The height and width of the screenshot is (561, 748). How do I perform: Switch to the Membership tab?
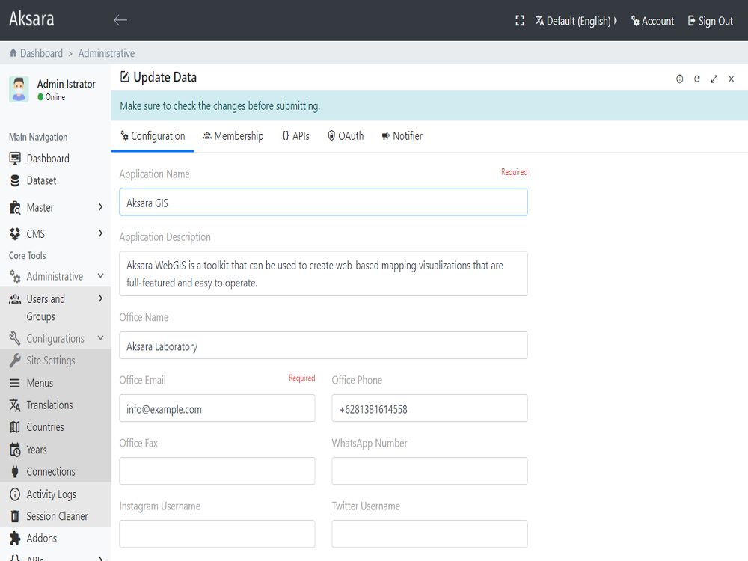tap(233, 136)
